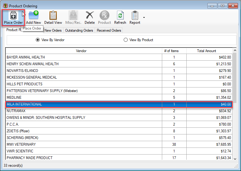Select the MILA INTERNATIONAL row
Viewport: 241px width, 171px height.
pyautogui.click(x=119, y=104)
